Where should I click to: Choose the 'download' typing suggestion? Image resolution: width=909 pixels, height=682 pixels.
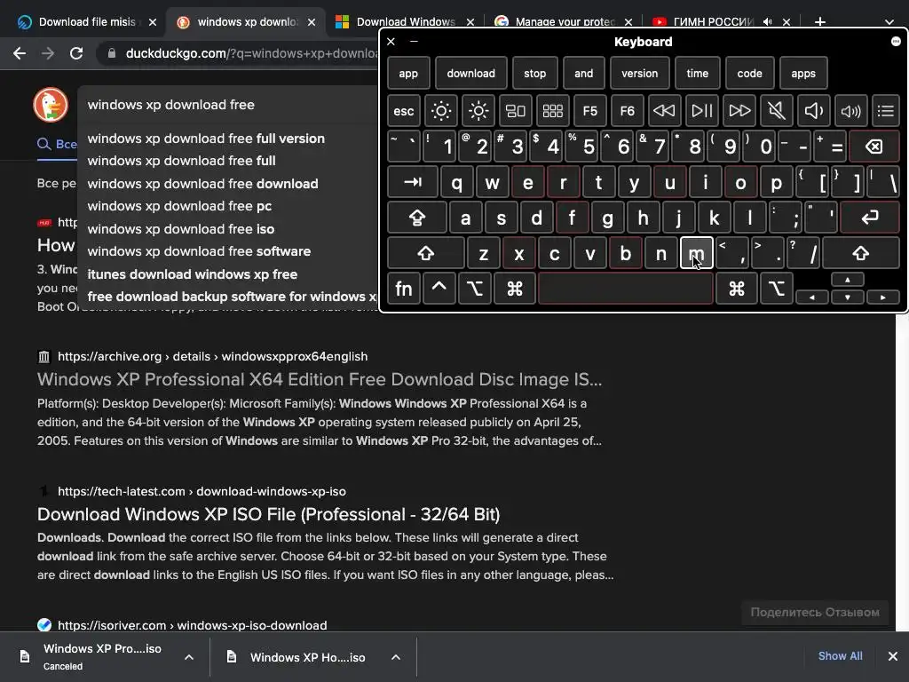click(x=470, y=73)
